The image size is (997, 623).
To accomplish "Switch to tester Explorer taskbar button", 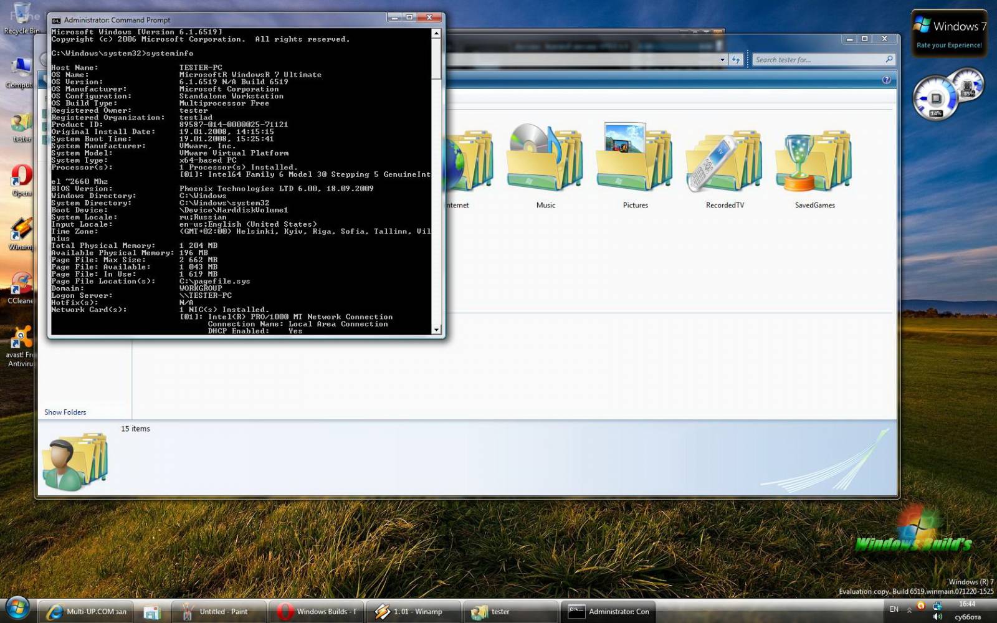I will (x=510, y=612).
